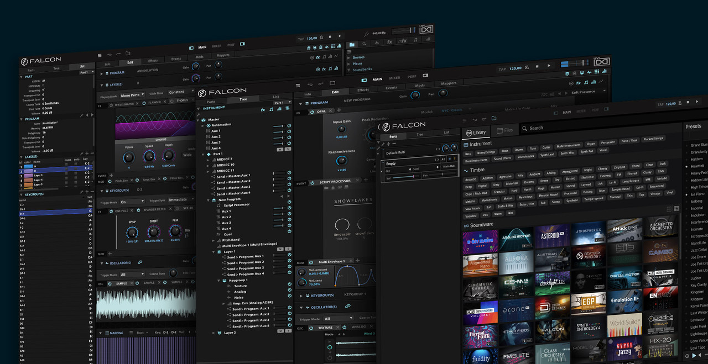The image size is (708, 364).
Task: Open Mappers tab in back window
Action: pyautogui.click(x=223, y=55)
